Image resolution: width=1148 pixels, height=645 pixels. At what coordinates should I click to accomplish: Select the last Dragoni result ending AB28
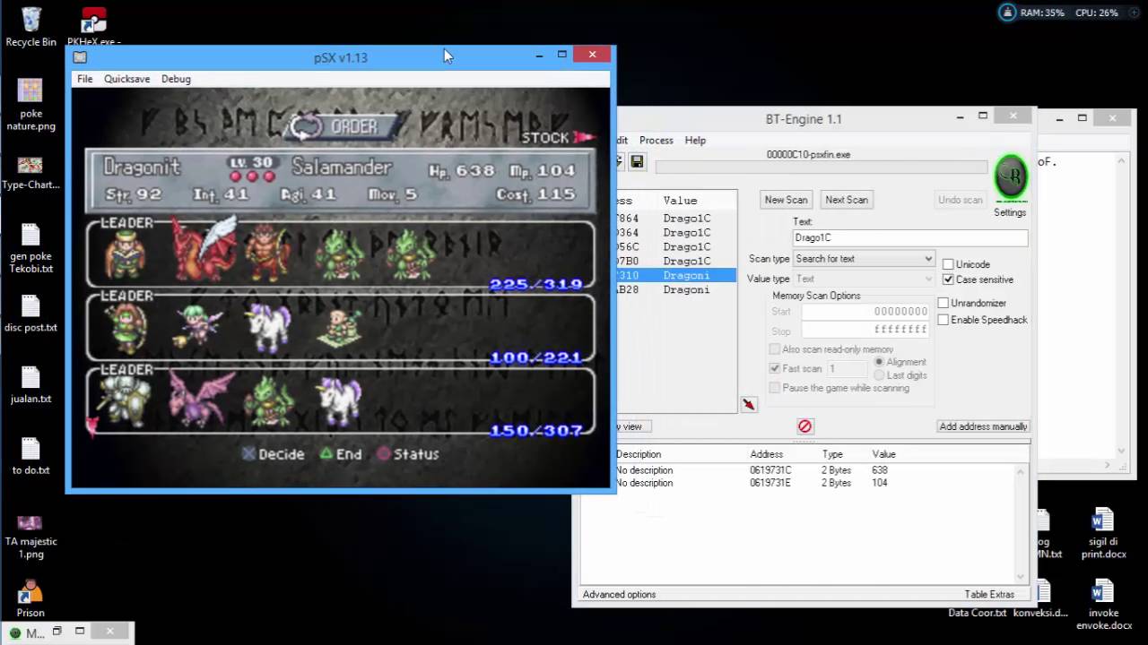coord(675,290)
